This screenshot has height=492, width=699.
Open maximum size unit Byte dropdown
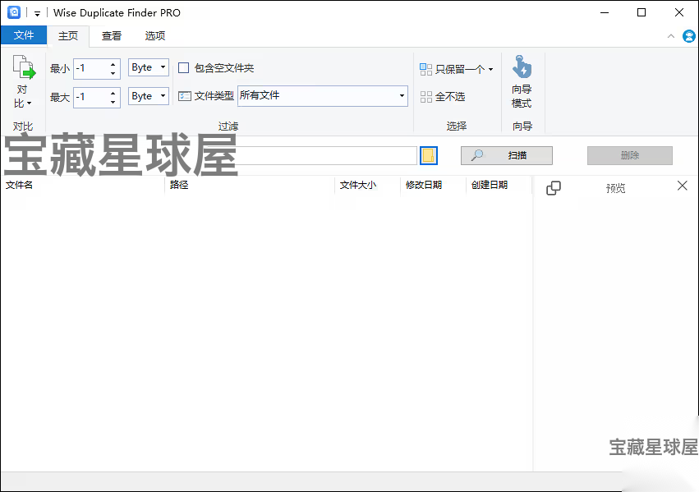pos(149,96)
